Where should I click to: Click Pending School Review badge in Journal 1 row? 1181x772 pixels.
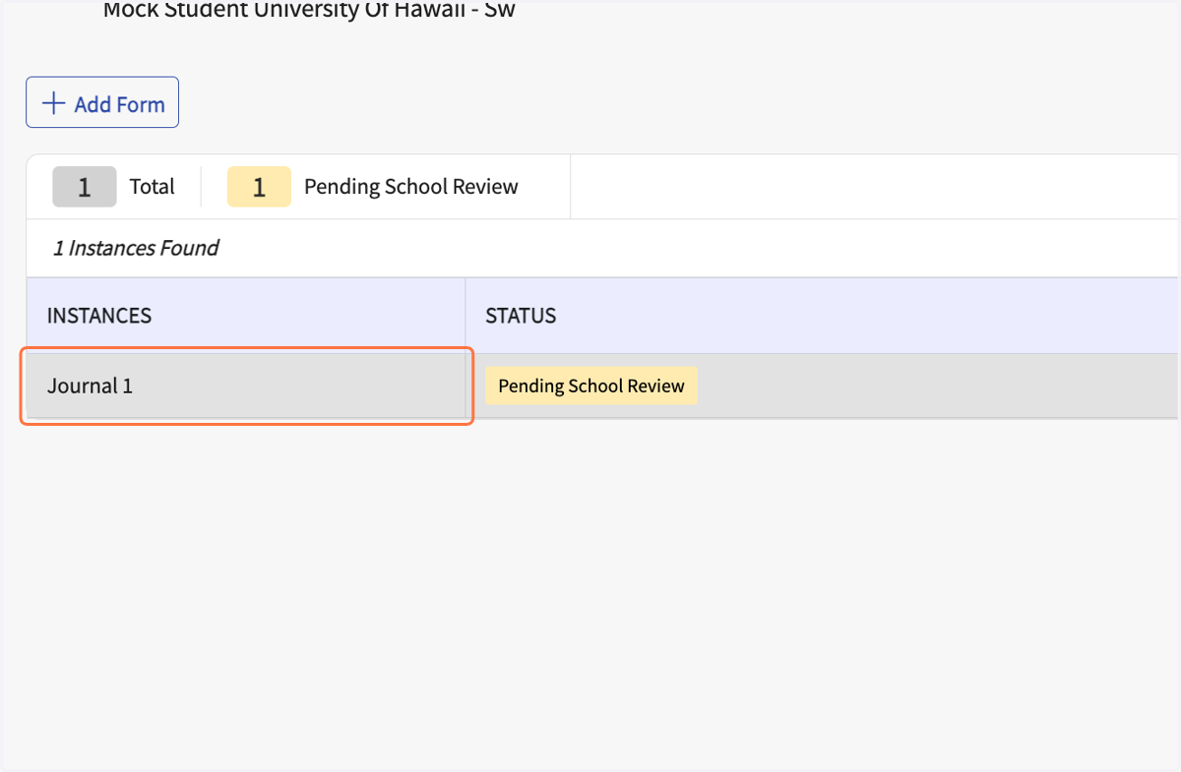coord(591,386)
